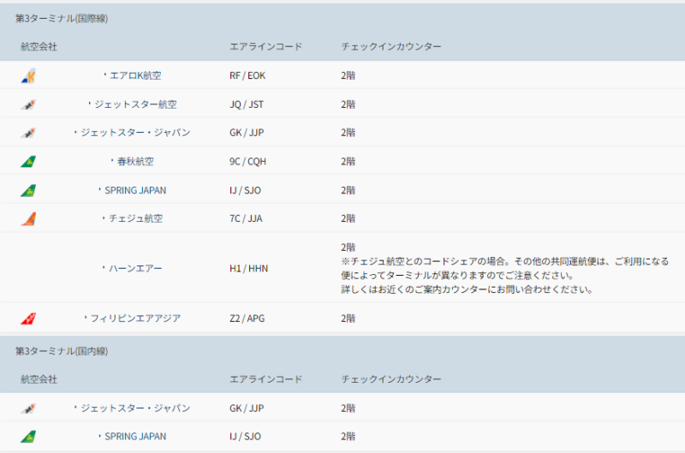Image resolution: width=685 pixels, height=453 pixels.
Task: Click the green 春秋航空 tail logo
Action: (x=28, y=161)
